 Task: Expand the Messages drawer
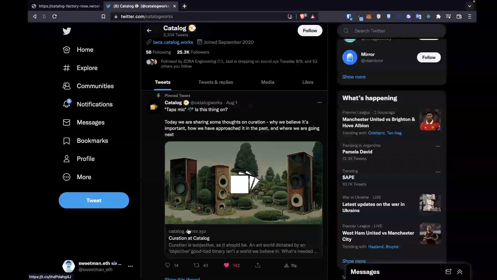click(x=460, y=272)
